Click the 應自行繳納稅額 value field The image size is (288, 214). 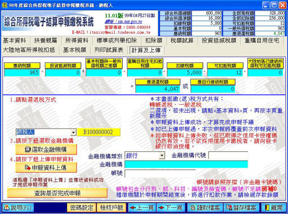pos(213,89)
